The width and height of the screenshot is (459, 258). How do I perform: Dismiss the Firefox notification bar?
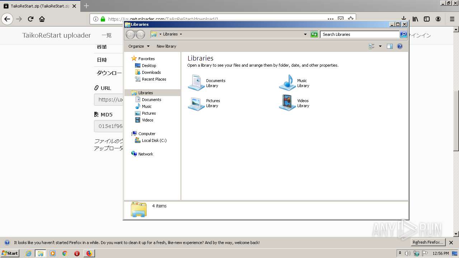pos(451,243)
